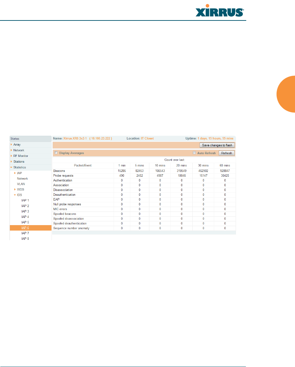Click the 10 mins column header
The height and width of the screenshot is (367, 295).
click(160, 165)
